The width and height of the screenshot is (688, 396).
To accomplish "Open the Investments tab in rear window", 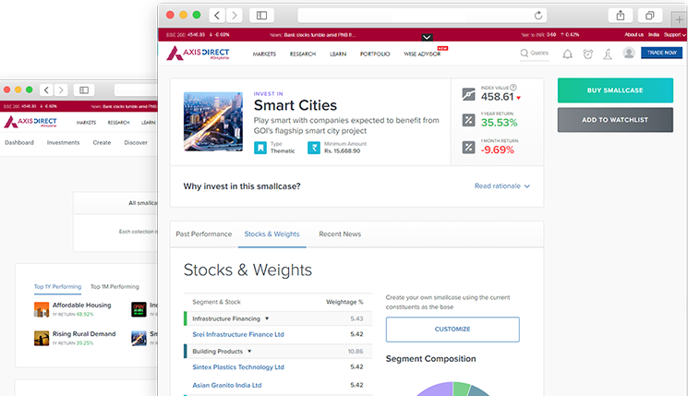I will point(63,142).
